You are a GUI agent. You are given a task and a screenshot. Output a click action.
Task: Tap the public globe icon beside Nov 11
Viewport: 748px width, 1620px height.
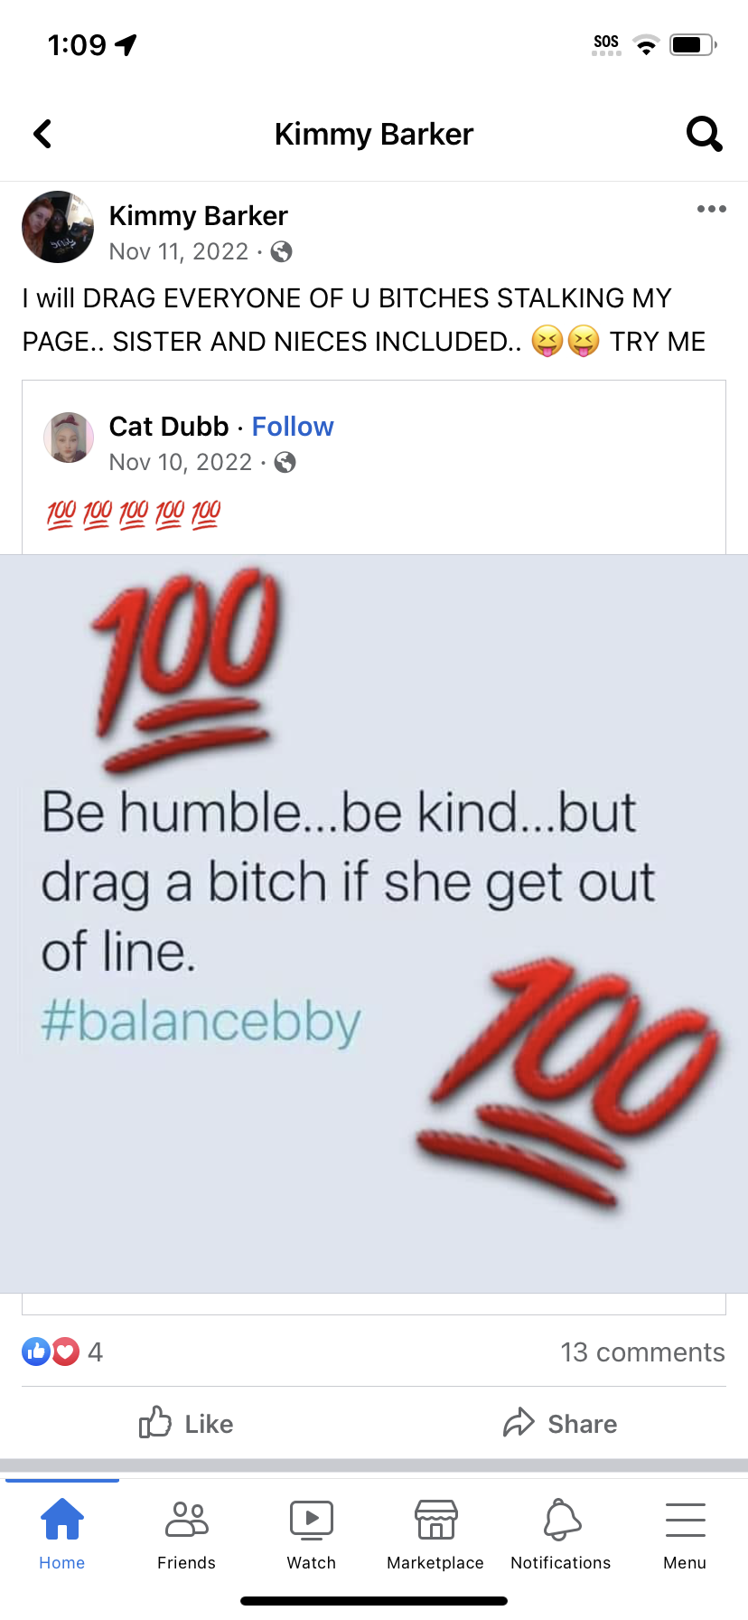click(x=282, y=251)
